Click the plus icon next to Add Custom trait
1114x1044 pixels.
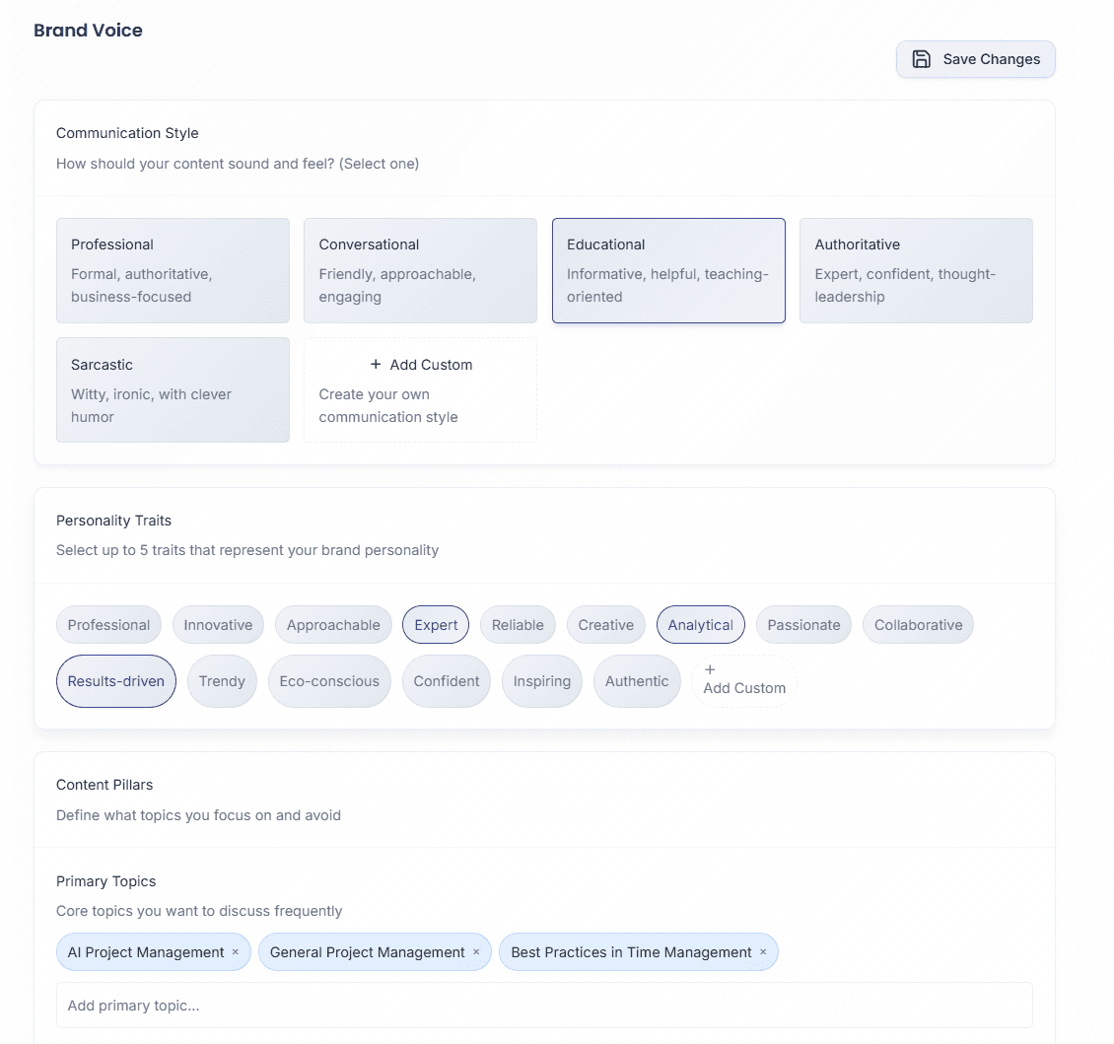pos(711,669)
